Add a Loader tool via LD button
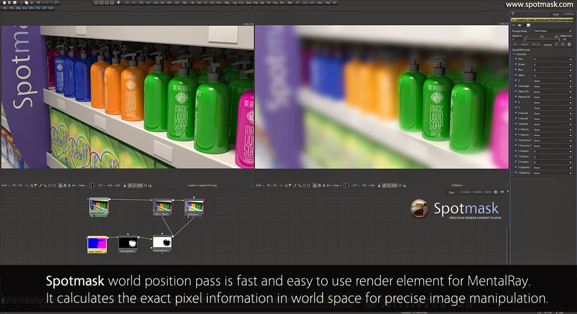 click(127, 3)
